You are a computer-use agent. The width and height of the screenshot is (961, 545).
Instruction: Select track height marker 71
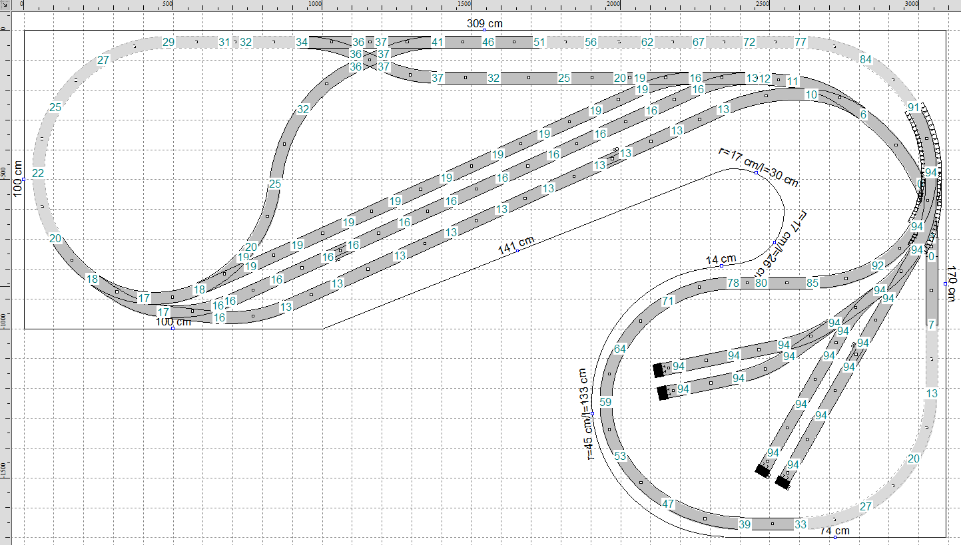[668, 301]
